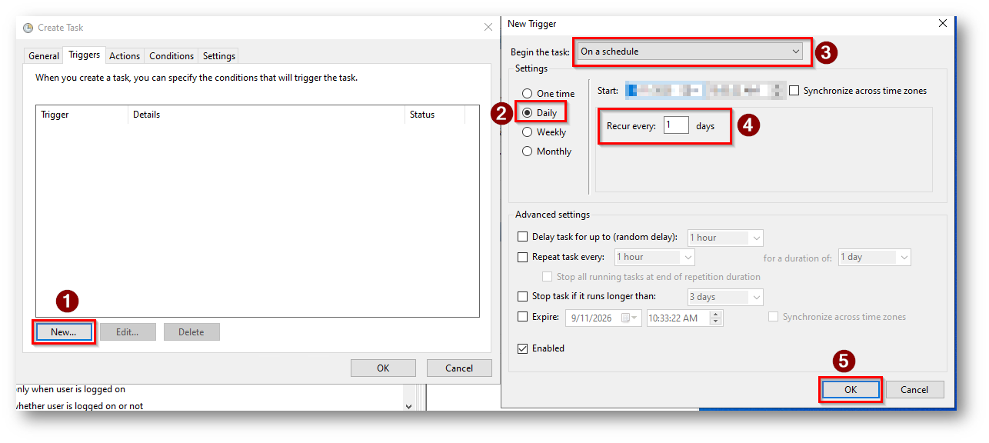The image size is (989, 443).
Task: Close the Create Task window
Action: (x=488, y=27)
